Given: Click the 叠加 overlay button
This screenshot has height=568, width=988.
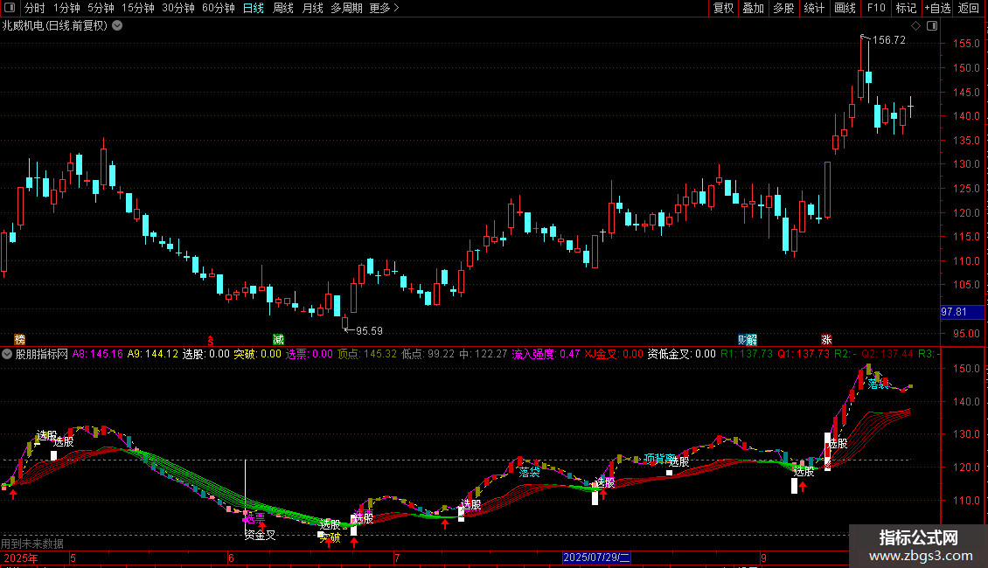Looking at the screenshot, I should [753, 8].
